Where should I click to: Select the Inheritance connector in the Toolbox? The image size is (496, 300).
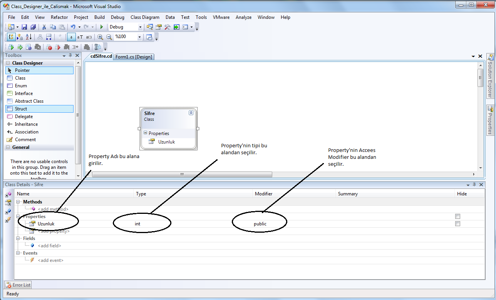tap(39, 124)
